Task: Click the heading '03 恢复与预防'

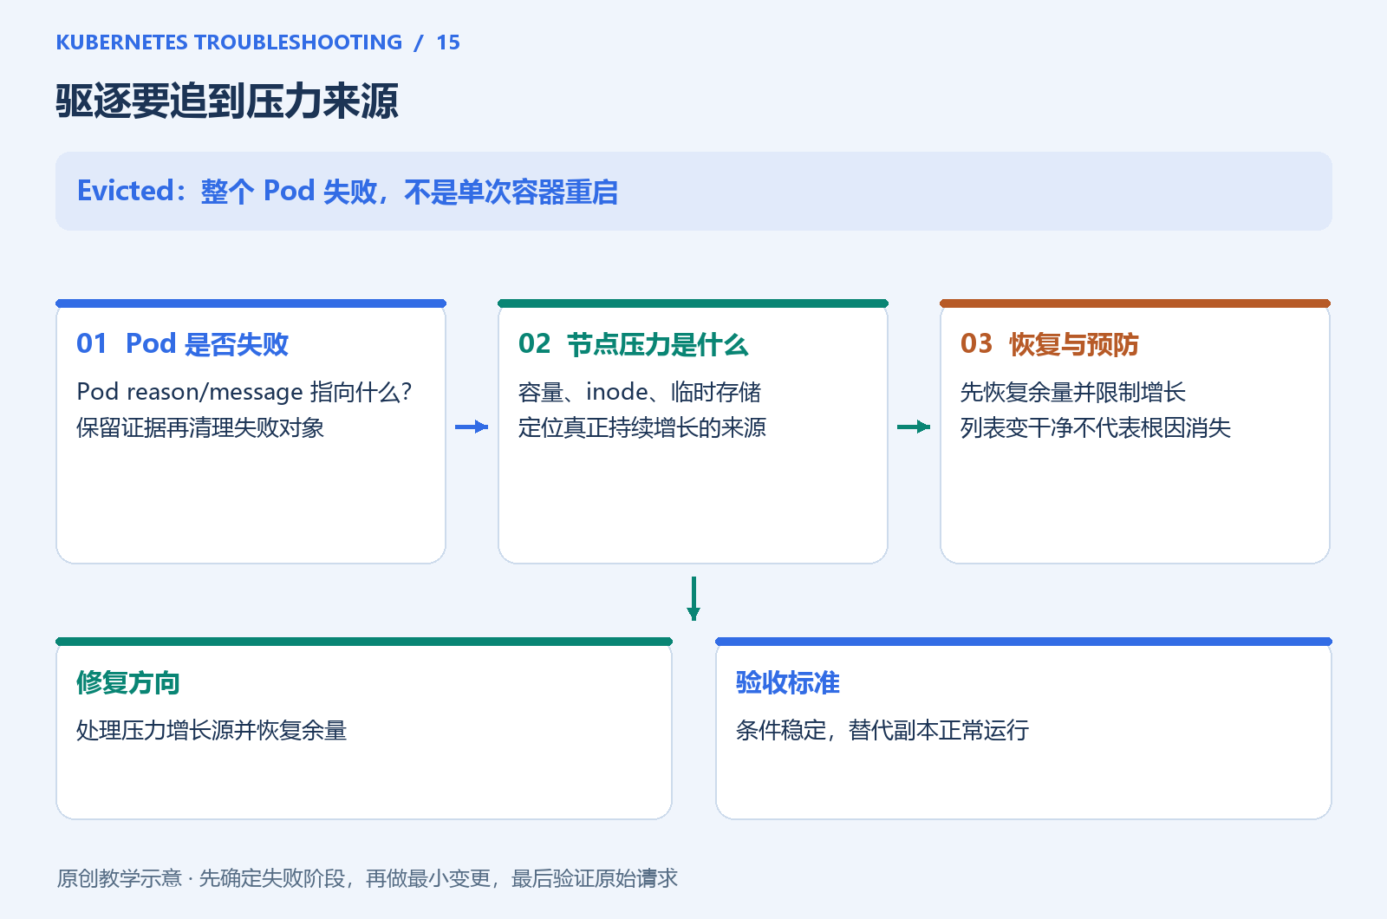Action: coord(1049,344)
